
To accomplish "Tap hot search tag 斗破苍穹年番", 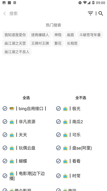I will pyautogui.click(x=90, y=35).
